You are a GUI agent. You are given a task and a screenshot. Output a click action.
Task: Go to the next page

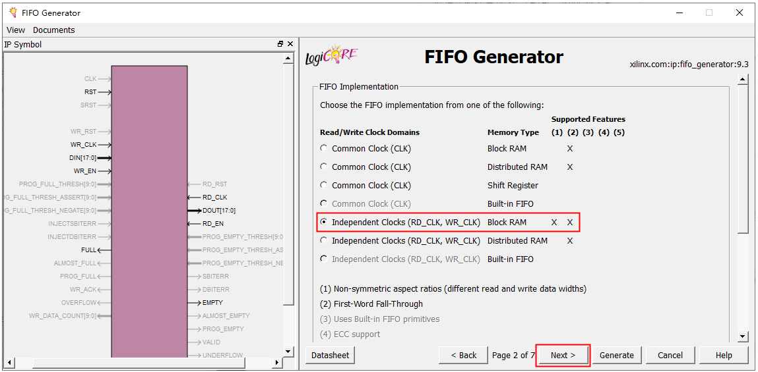pyautogui.click(x=563, y=355)
